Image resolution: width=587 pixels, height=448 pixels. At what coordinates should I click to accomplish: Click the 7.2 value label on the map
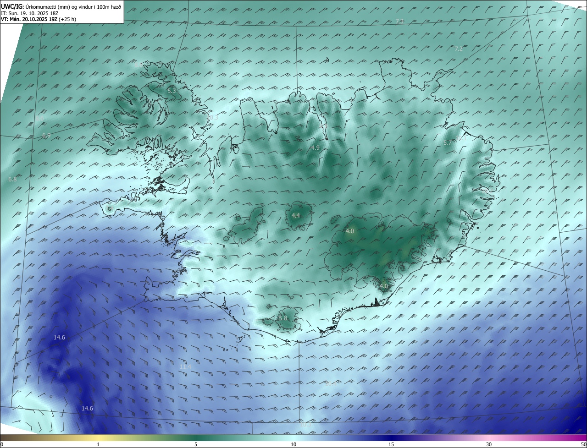coord(459,49)
